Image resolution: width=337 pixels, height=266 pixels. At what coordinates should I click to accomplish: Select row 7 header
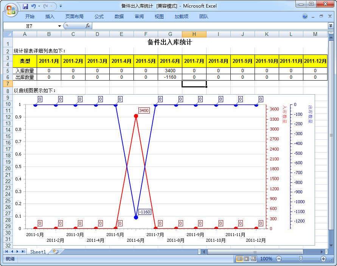(x=8, y=84)
